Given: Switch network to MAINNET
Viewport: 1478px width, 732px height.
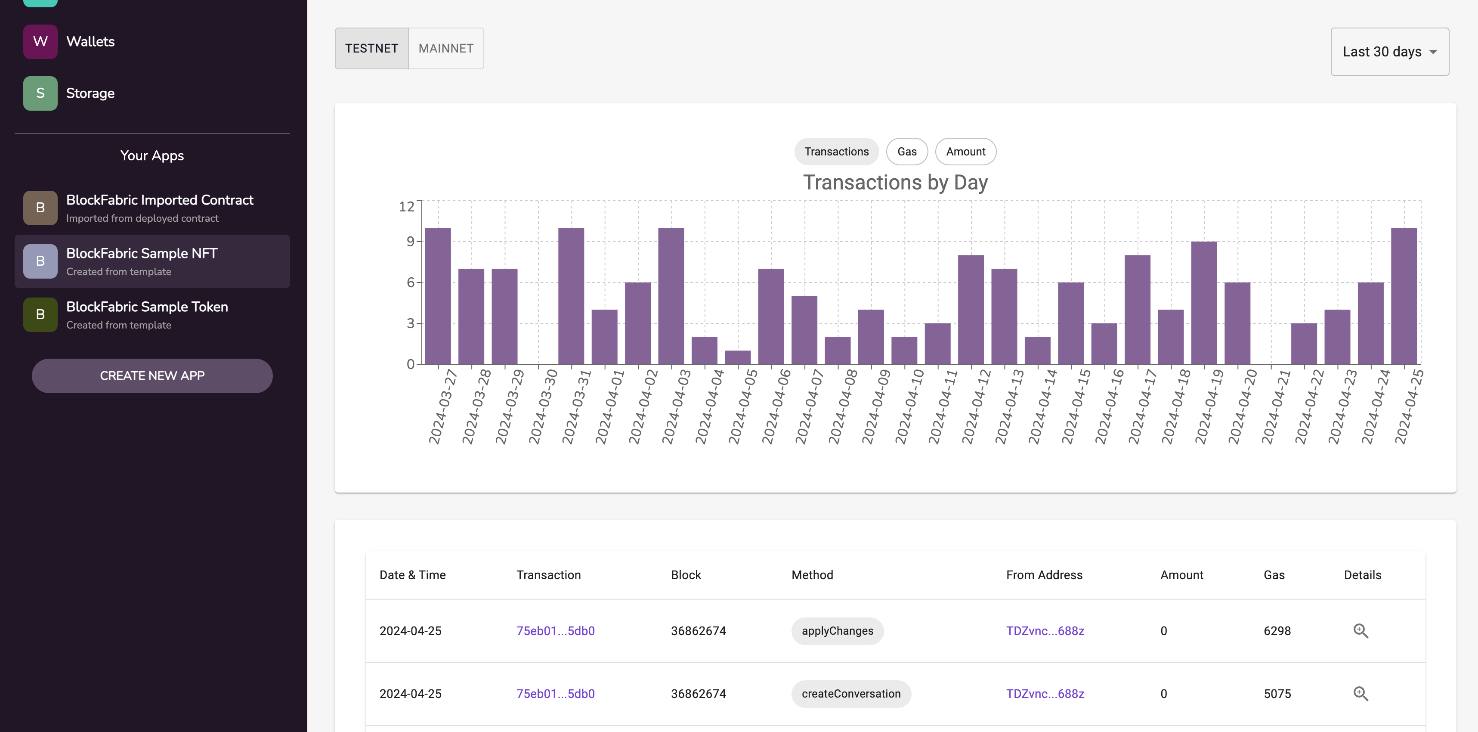Looking at the screenshot, I should tap(446, 48).
